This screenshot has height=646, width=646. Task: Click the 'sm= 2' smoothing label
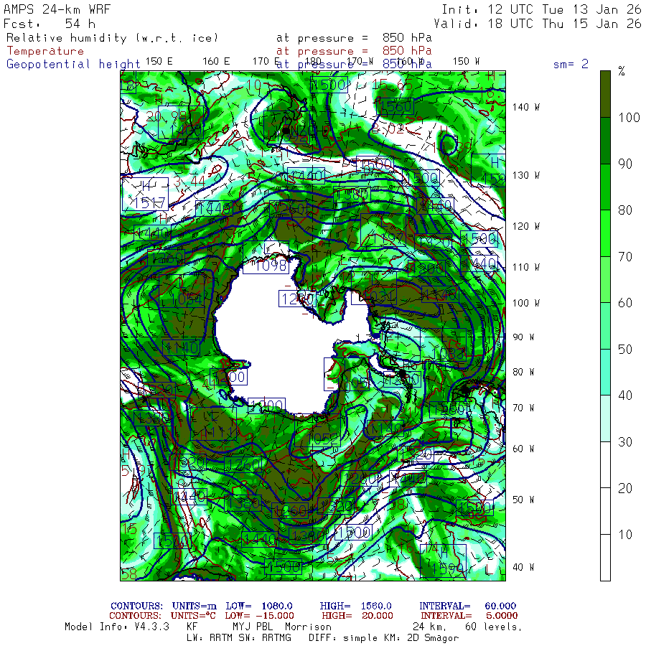571,64
